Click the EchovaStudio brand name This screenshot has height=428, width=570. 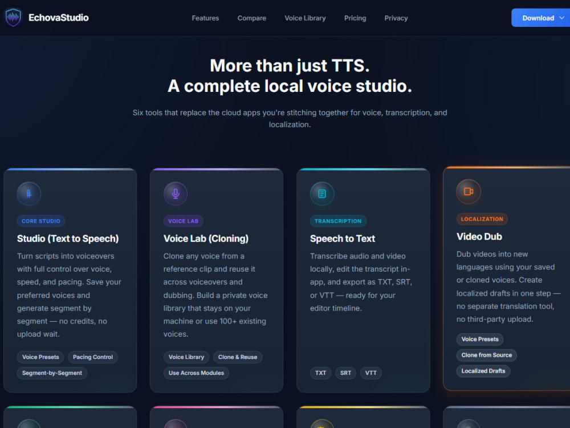click(x=59, y=18)
